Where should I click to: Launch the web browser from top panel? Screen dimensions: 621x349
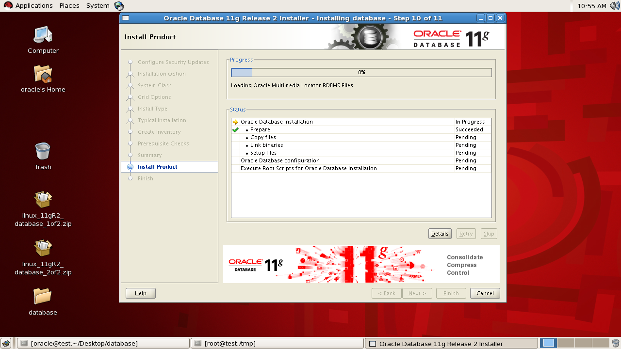(x=119, y=6)
